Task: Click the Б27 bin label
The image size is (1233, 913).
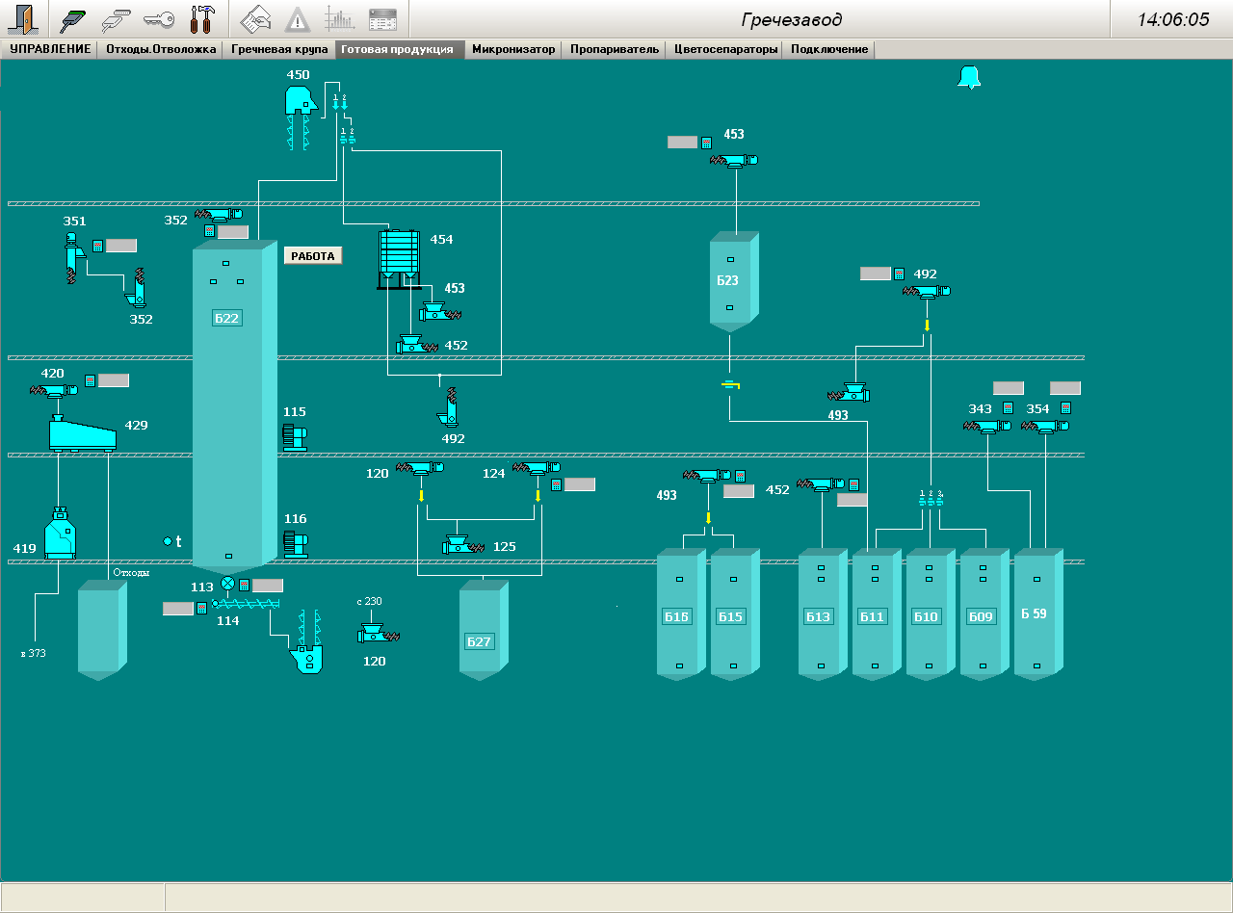Action: click(479, 641)
